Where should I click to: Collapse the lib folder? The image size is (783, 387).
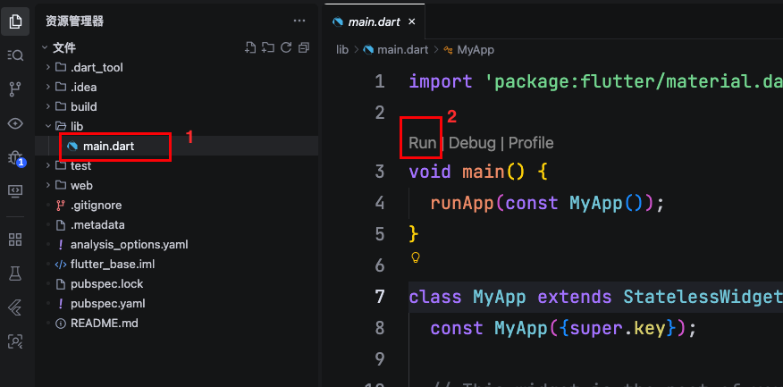click(x=47, y=126)
